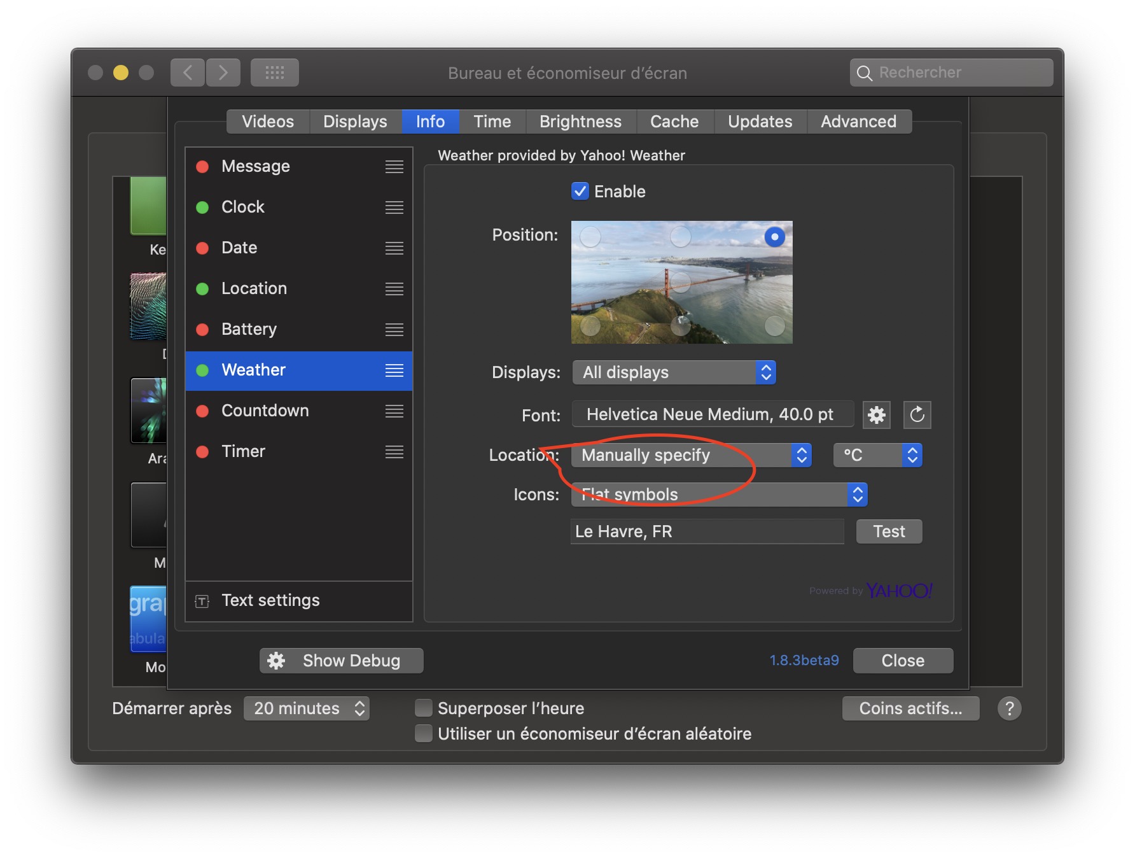Click the Test location button
Image resolution: width=1135 pixels, height=858 pixels.
coord(889,531)
